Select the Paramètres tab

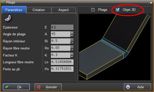[x=14, y=10]
